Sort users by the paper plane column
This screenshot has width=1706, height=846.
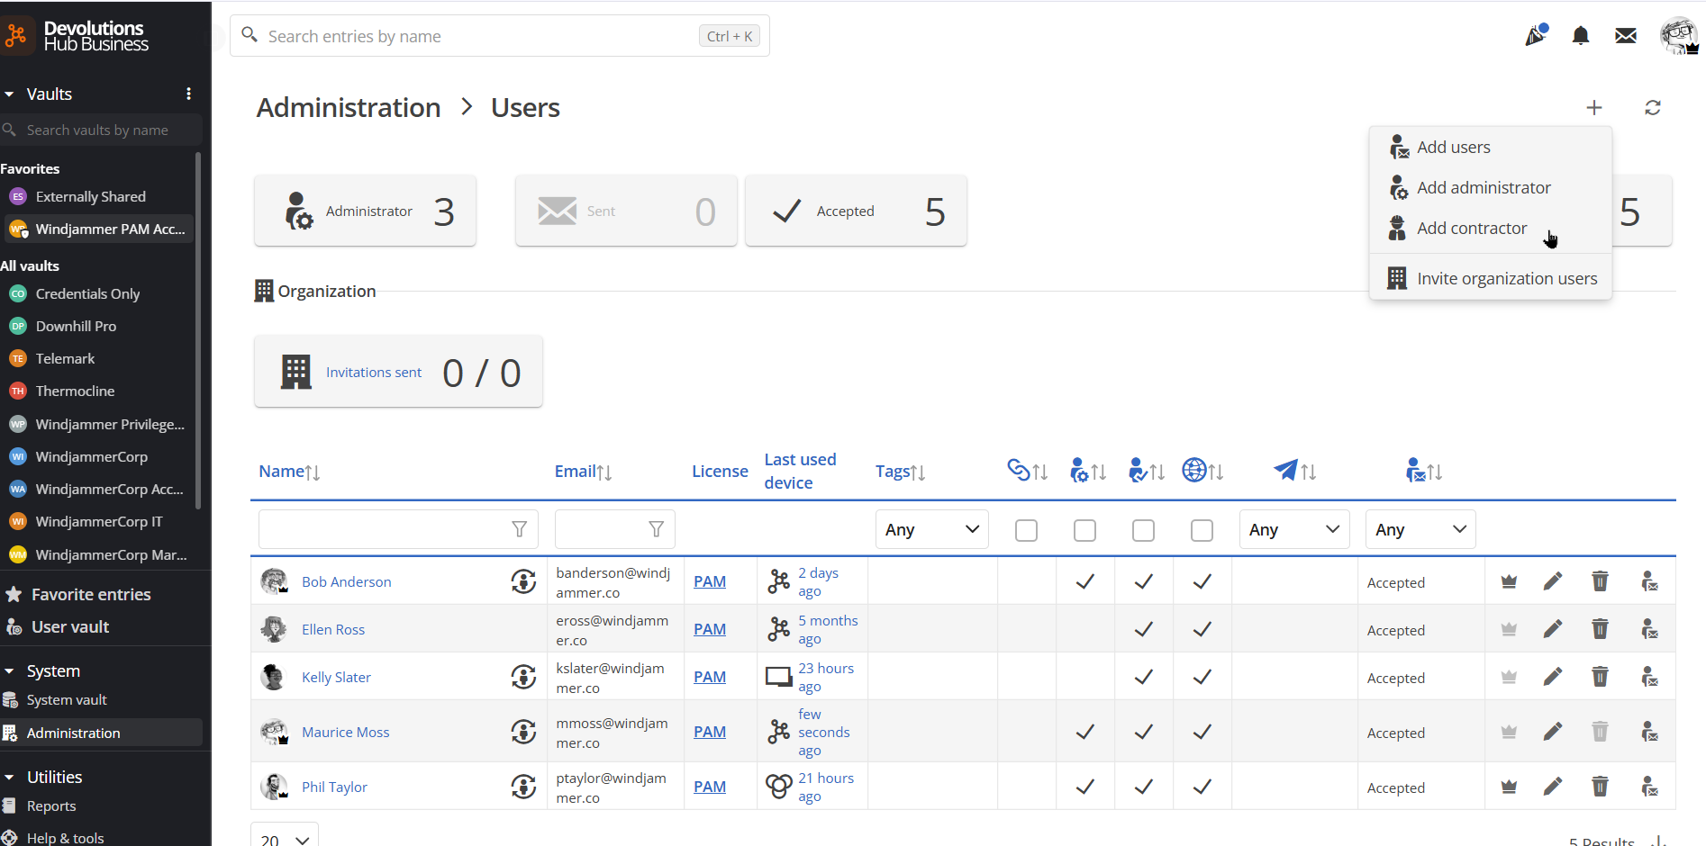coord(1295,470)
